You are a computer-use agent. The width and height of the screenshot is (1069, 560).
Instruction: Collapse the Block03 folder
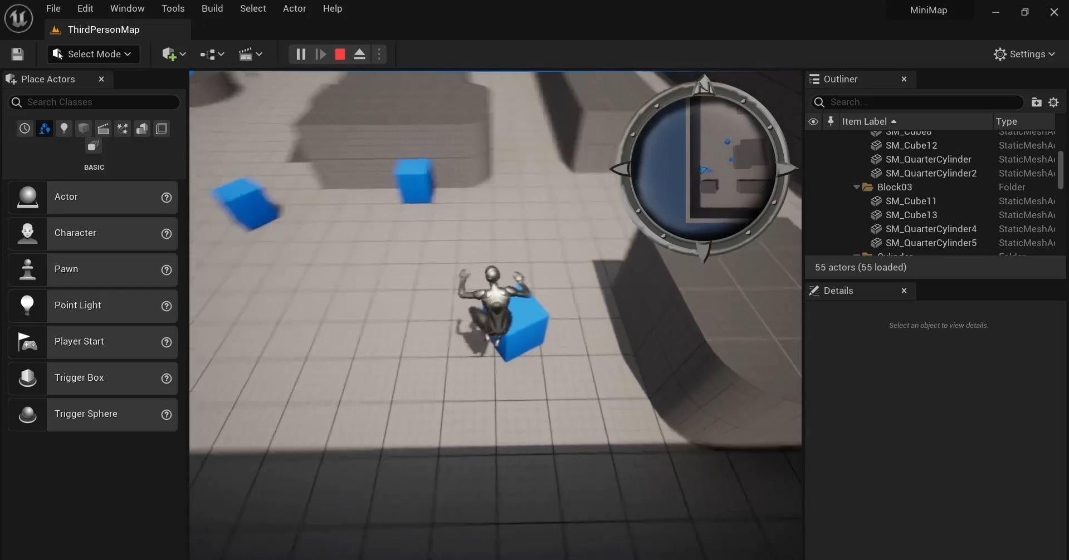tap(857, 187)
